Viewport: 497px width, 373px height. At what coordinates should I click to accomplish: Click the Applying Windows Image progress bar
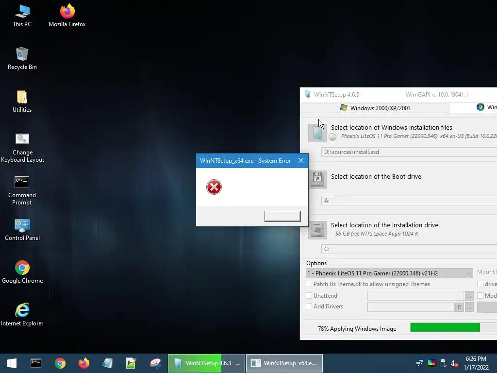pos(454,328)
